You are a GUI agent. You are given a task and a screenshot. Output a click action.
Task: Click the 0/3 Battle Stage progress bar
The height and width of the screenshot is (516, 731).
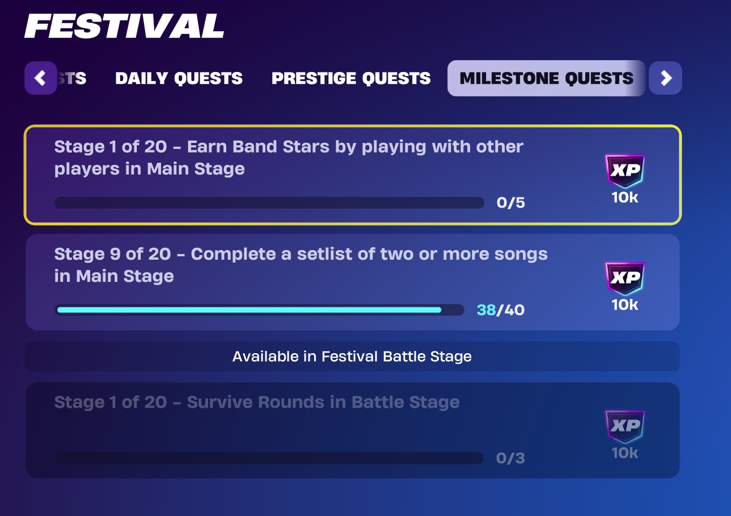pyautogui.click(x=269, y=458)
